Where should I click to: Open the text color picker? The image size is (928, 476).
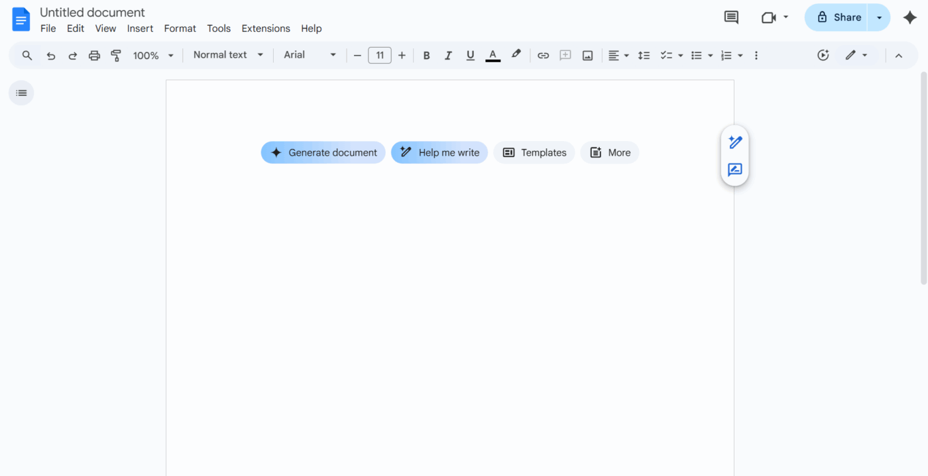pyautogui.click(x=493, y=55)
